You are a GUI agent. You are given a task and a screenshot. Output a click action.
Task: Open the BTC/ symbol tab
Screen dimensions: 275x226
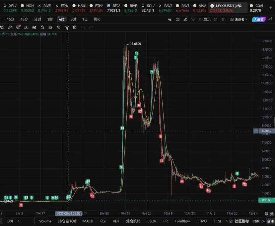coord(114,8)
